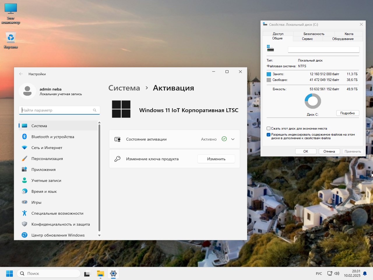The width and height of the screenshot is (373, 280).
Task: Click the sidebar scroll up arrow
Action: [x=99, y=123]
